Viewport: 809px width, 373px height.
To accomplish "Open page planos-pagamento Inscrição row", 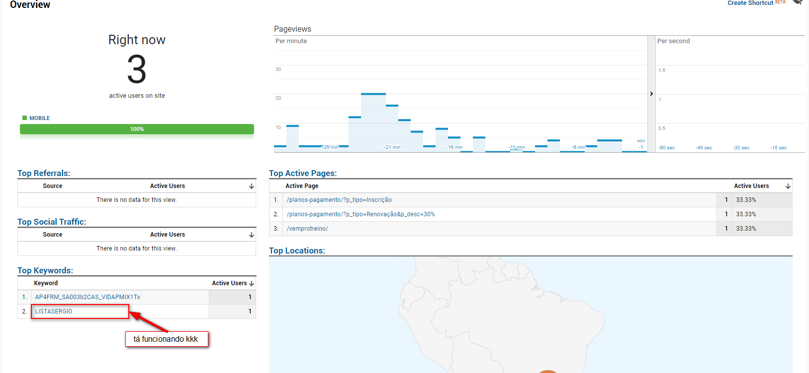I will tap(339, 200).
